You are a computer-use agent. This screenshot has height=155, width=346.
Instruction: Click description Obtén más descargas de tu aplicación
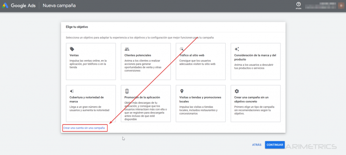[x=146, y=111]
